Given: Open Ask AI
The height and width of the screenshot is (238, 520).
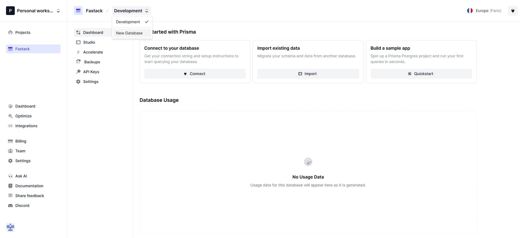Looking at the screenshot, I should pos(21,176).
